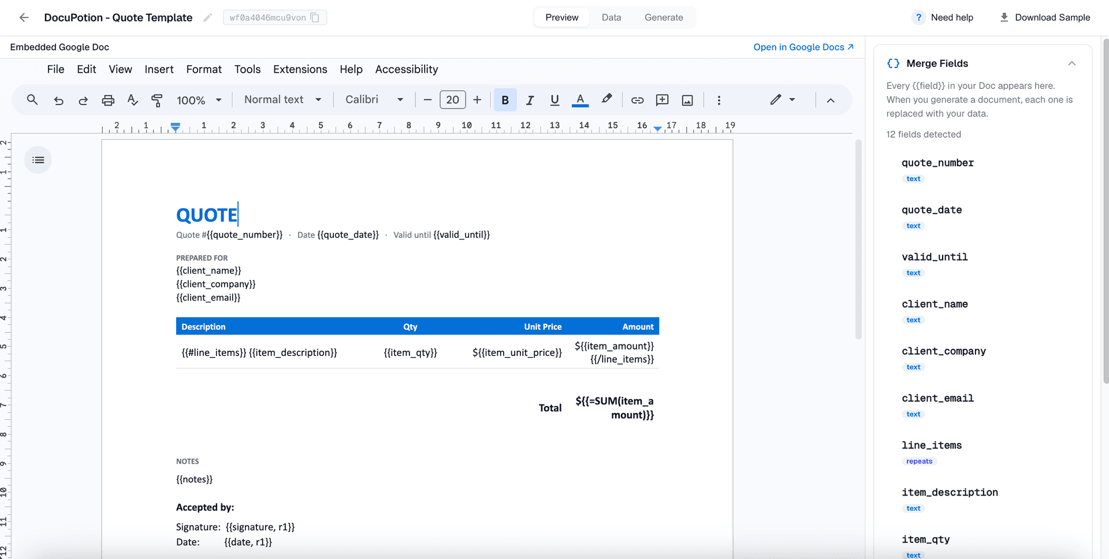Open the Calibri font dropdown

pos(374,100)
